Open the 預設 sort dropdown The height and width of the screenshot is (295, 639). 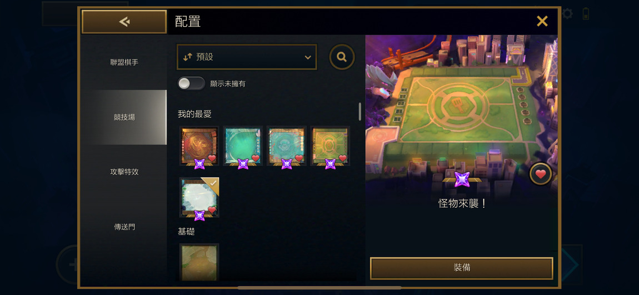247,57
